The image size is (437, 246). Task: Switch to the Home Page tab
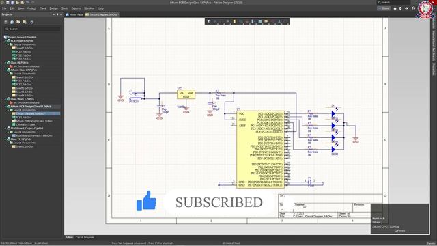point(74,14)
